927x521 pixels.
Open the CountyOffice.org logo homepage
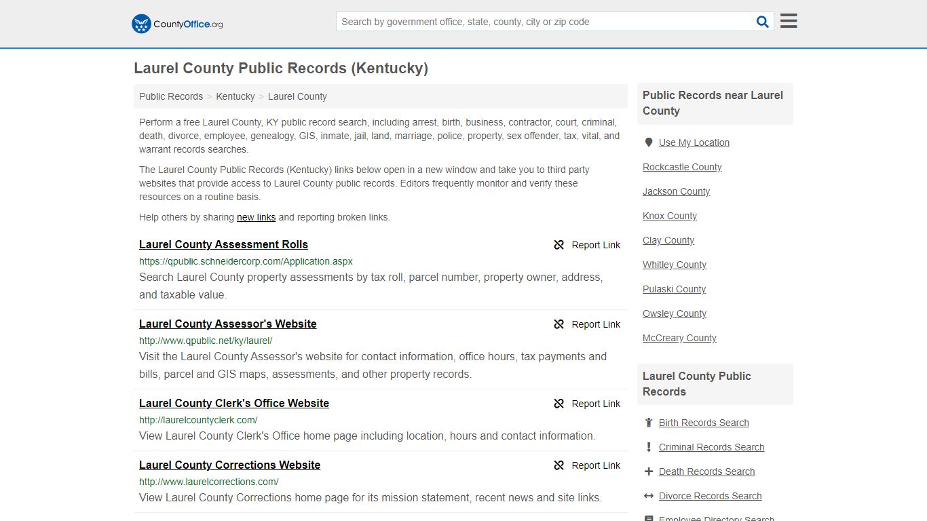pyautogui.click(x=177, y=24)
